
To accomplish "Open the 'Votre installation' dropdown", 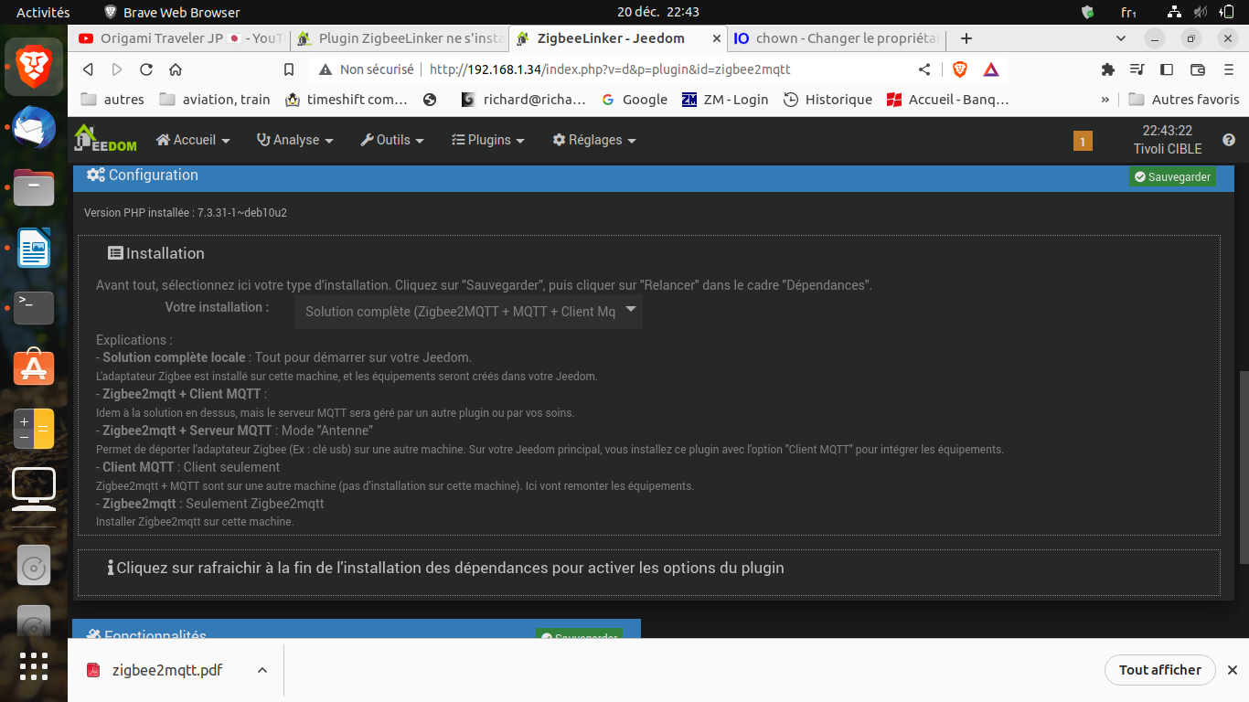I will [468, 312].
